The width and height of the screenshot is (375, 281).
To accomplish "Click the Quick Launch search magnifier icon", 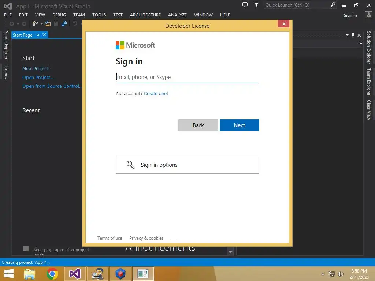I will [333, 5].
